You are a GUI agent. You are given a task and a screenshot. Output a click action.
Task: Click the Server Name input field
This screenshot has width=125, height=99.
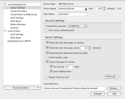pyautogui.click(x=73, y=8)
